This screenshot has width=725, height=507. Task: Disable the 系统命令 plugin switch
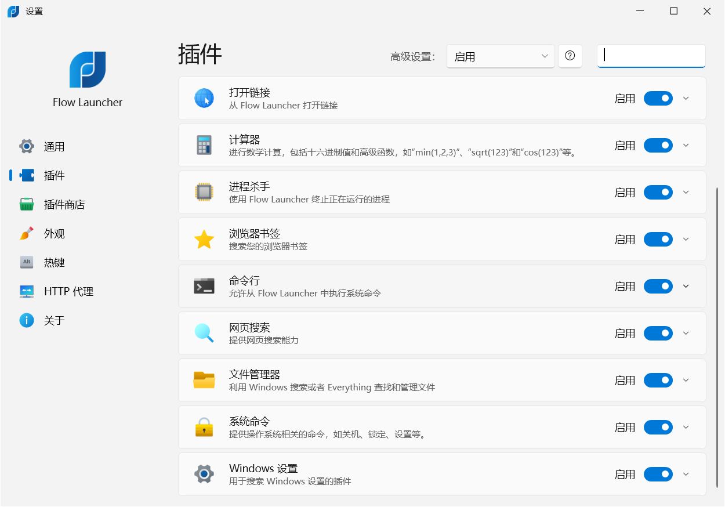(x=658, y=428)
